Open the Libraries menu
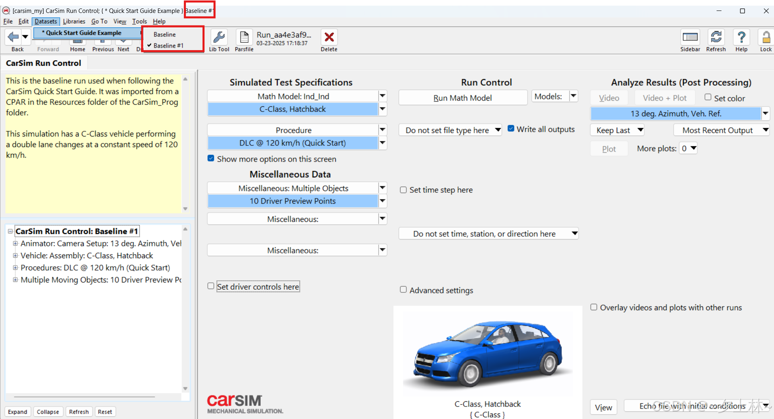Viewport: 774px width, 419px height. coord(74,21)
